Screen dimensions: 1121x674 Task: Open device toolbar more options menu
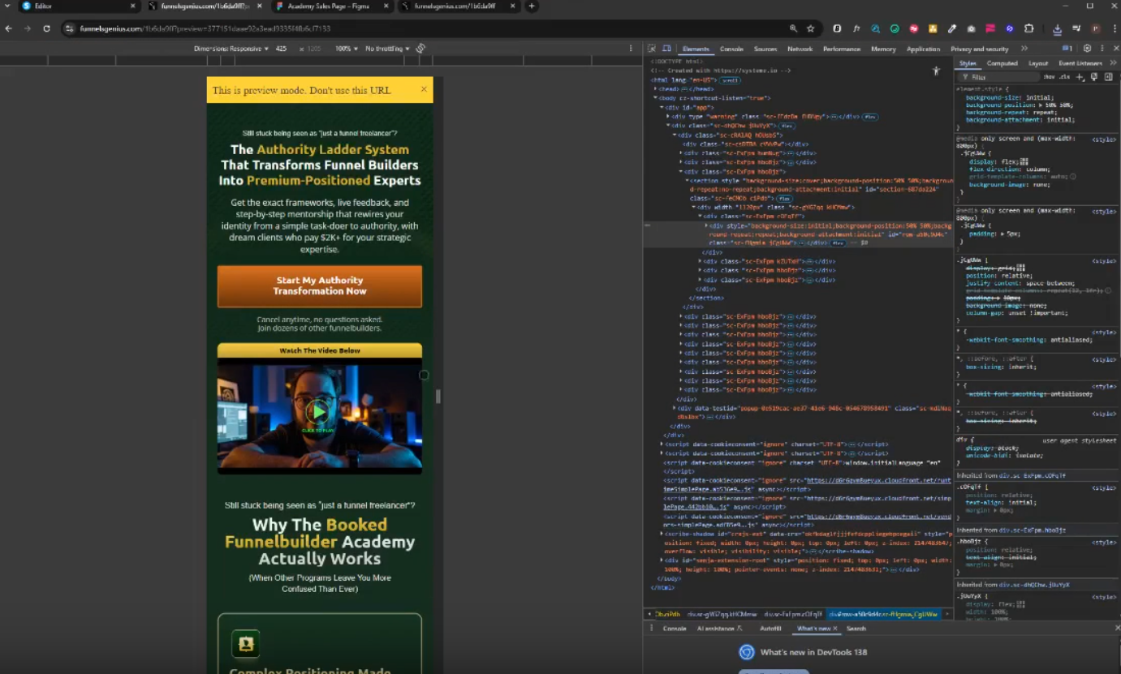pos(631,49)
